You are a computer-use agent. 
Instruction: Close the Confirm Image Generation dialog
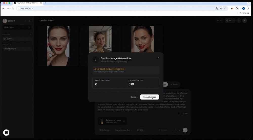pyautogui.click(x=158, y=58)
